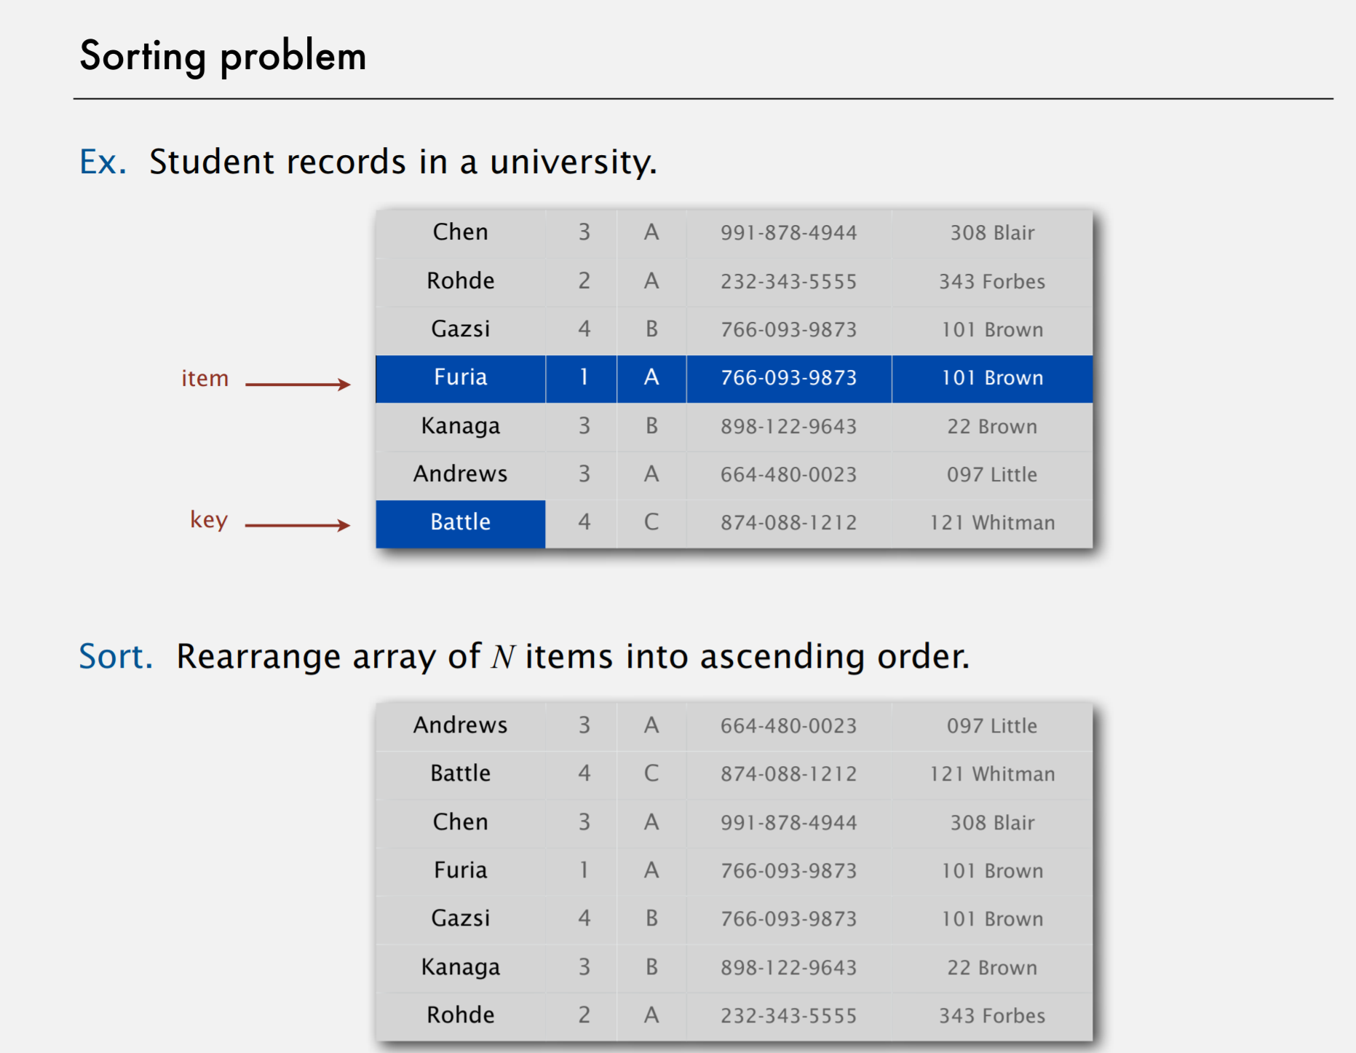The width and height of the screenshot is (1356, 1053).
Task: Select the blue highlighted "Furia" cell
Action: pos(460,377)
